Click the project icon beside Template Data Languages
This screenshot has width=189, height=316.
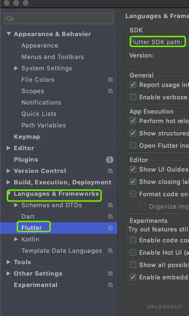pos(110,251)
